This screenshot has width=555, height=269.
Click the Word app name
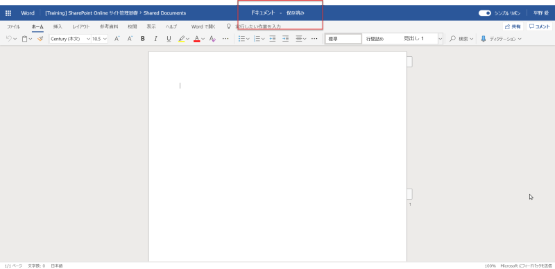pos(28,13)
